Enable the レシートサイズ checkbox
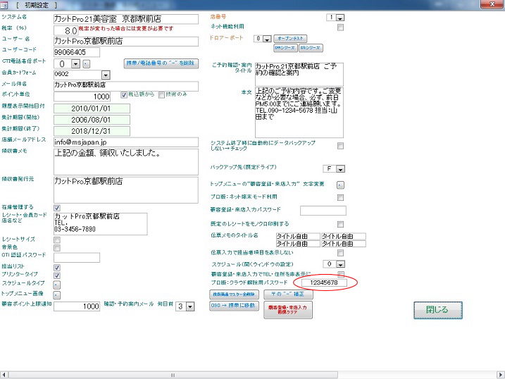Screen dimensions: 505x379 click(x=57, y=240)
